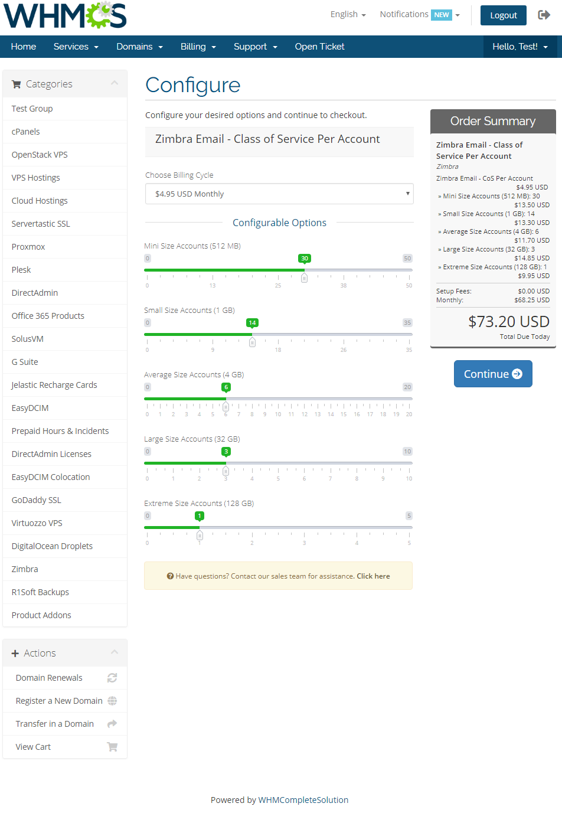Image resolution: width=562 pixels, height=813 pixels.
Task: Click the refresh icon in Domain Renewals row
Action: (x=112, y=678)
